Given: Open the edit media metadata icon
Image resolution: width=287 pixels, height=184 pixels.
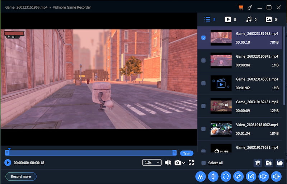Looking at the screenshot, I should click(x=251, y=176).
